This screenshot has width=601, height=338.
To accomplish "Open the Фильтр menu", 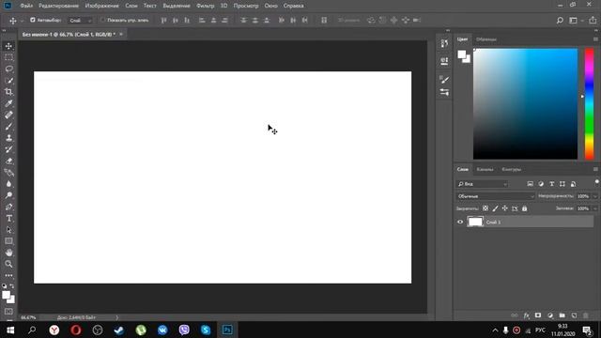I will pos(205,6).
